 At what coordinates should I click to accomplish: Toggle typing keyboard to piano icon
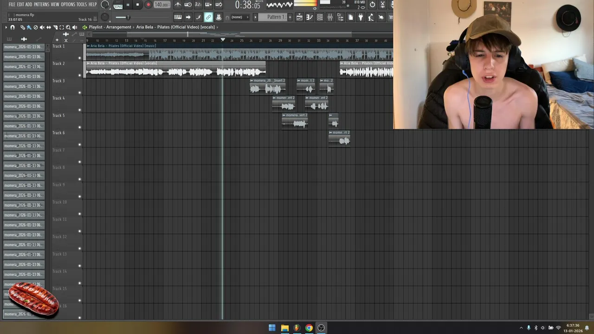[x=178, y=17]
